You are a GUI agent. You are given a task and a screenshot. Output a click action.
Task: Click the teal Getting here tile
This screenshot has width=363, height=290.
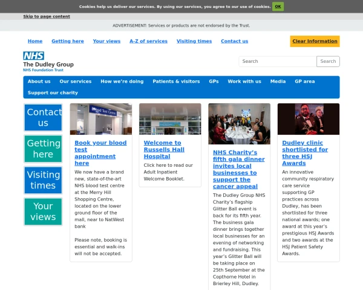pos(43,149)
